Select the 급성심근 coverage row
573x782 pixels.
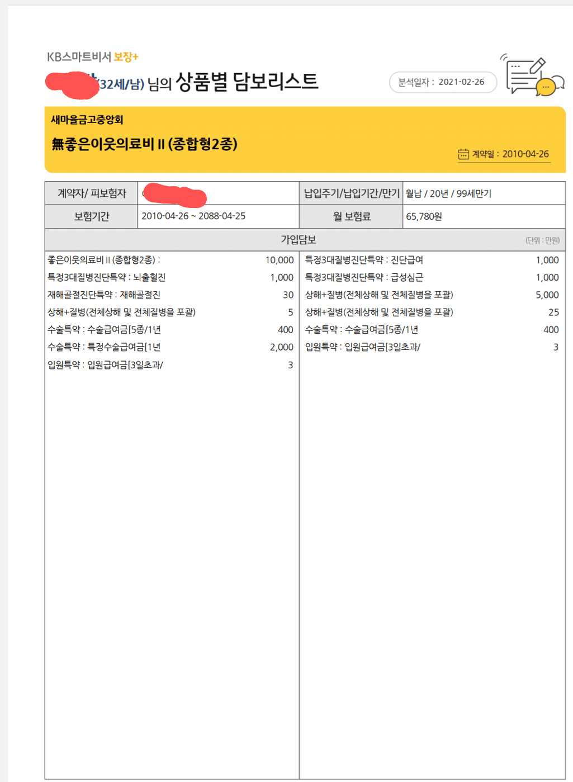(364, 278)
